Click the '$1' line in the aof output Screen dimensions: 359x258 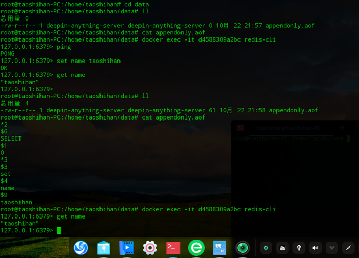pos(4,146)
